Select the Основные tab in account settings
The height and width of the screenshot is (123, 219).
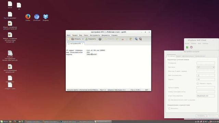[171, 56]
